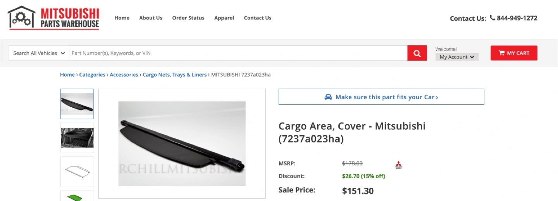Select the second cargo cover thumbnail
Viewport: 558px width, 201px height.
[x=77, y=137]
